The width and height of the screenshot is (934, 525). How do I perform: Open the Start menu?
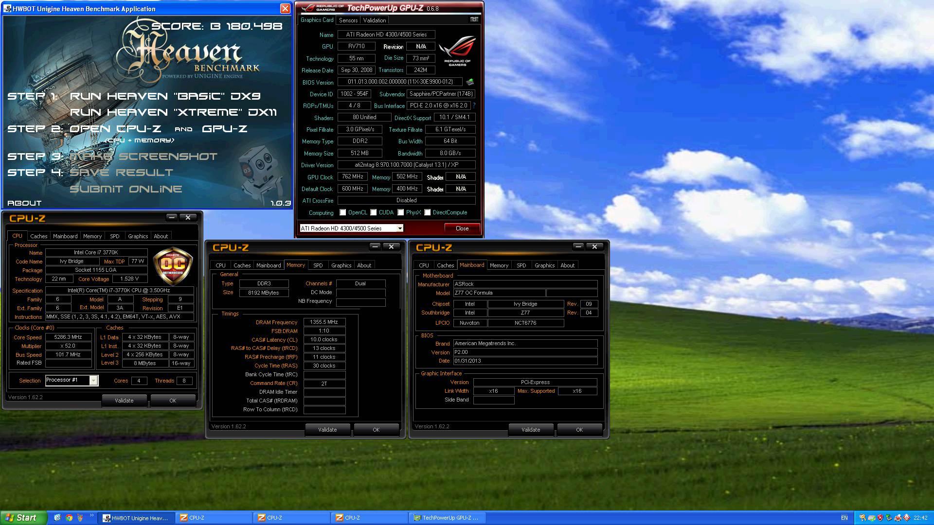pyautogui.click(x=23, y=518)
